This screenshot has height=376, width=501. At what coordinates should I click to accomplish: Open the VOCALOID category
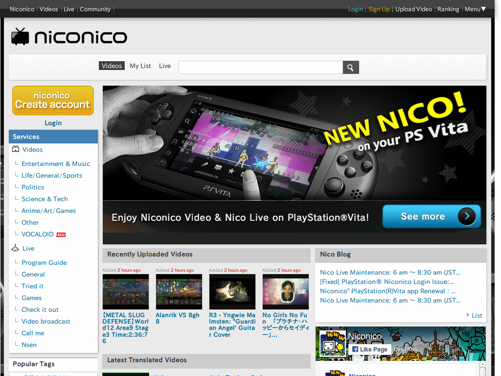coord(37,235)
